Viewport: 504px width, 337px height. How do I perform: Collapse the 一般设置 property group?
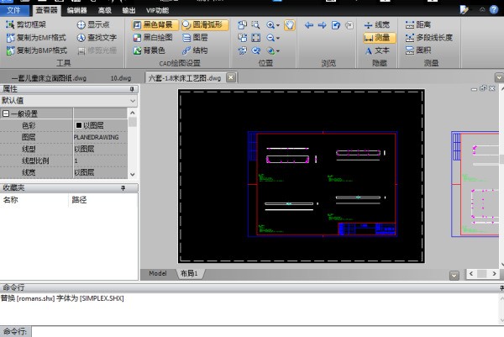pos(6,113)
